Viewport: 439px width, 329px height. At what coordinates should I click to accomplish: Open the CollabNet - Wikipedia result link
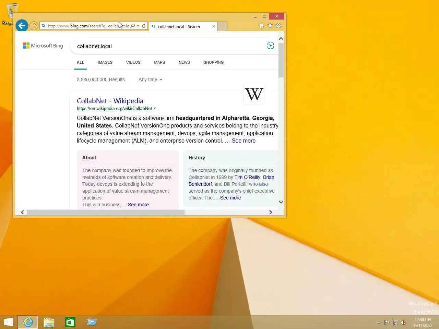point(110,101)
